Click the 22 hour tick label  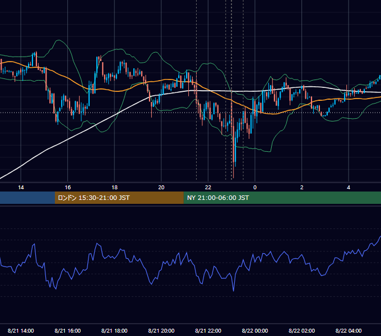(x=208, y=188)
